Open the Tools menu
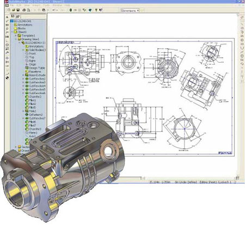Viewport: 245px width, 225px height. pyautogui.click(x=46, y=5)
